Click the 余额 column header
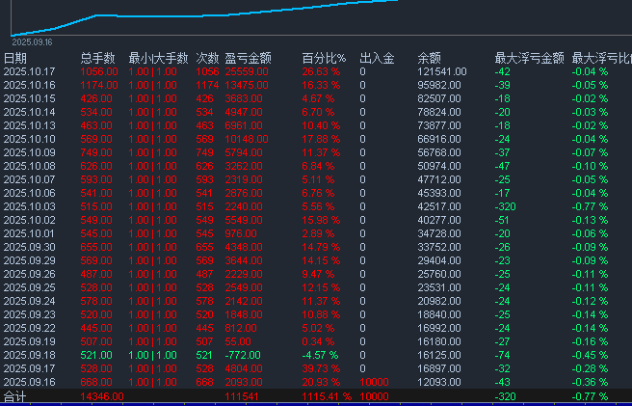 pos(429,58)
